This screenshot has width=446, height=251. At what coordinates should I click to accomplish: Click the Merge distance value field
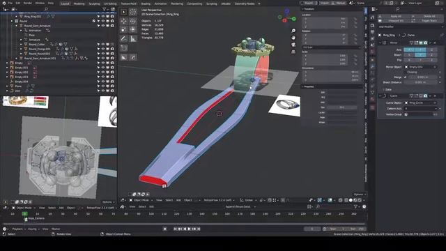tap(423, 77)
